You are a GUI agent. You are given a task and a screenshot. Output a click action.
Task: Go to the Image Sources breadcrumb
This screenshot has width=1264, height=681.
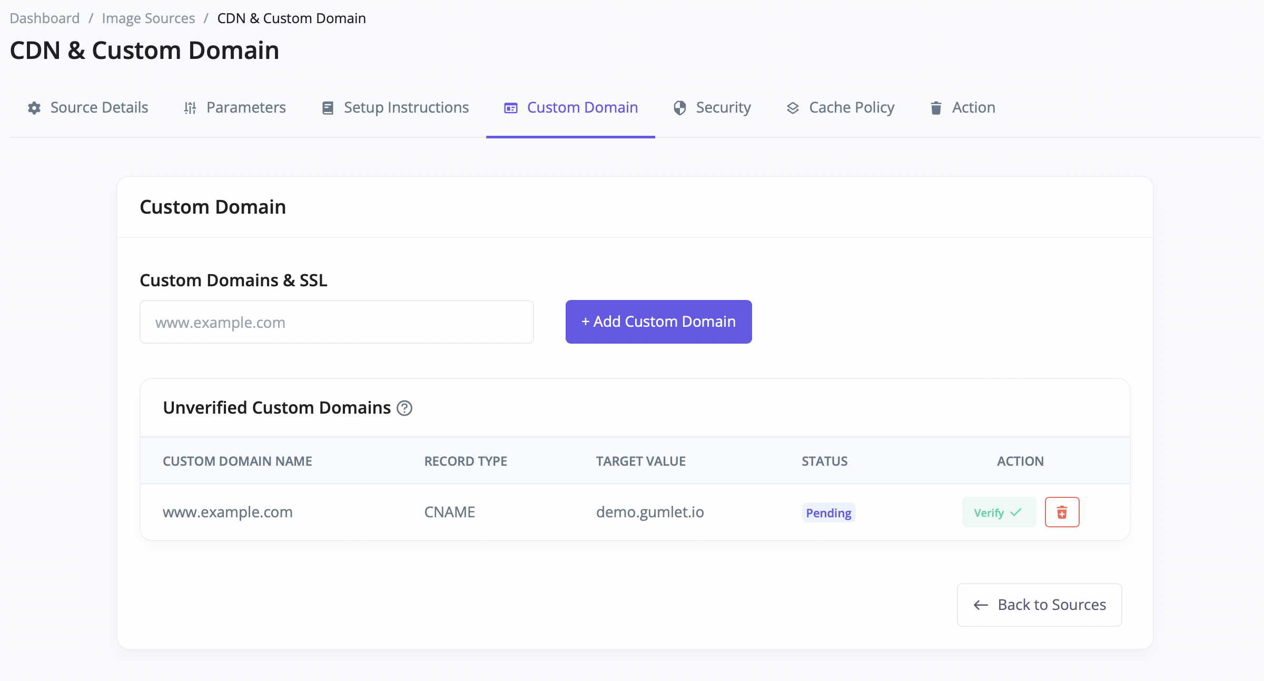pos(149,18)
